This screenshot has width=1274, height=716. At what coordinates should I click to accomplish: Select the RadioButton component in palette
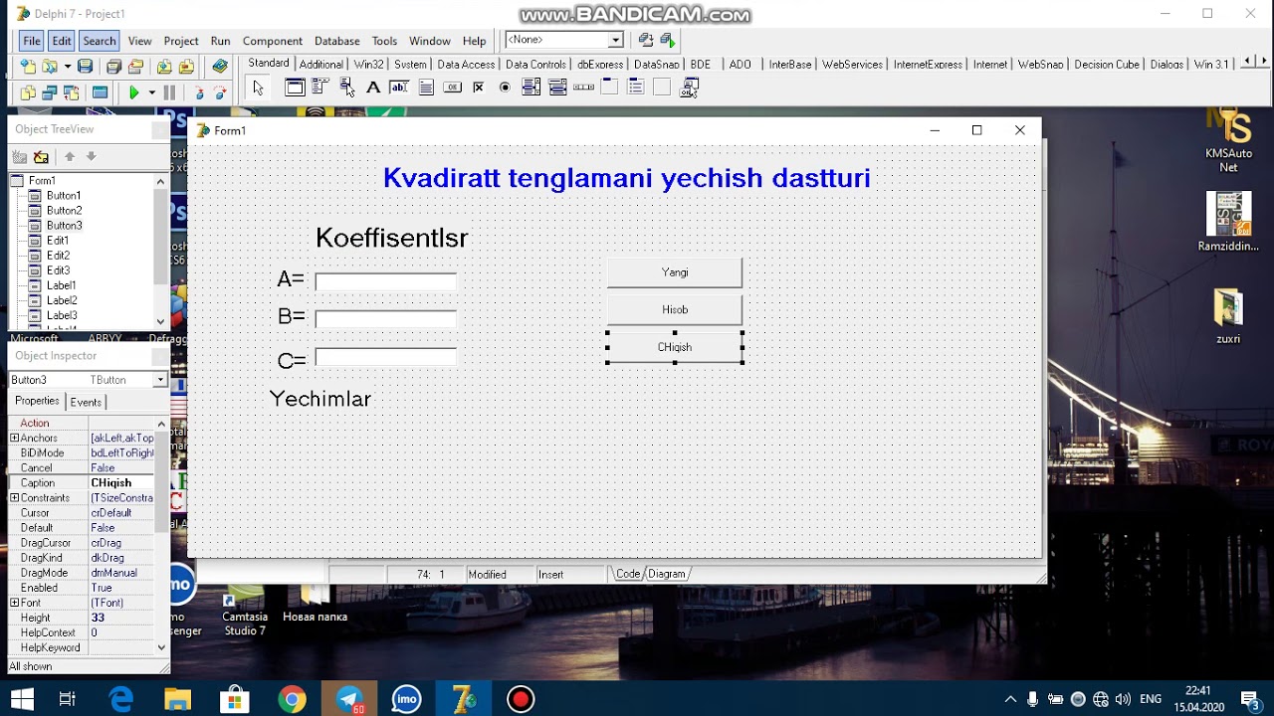505,88
